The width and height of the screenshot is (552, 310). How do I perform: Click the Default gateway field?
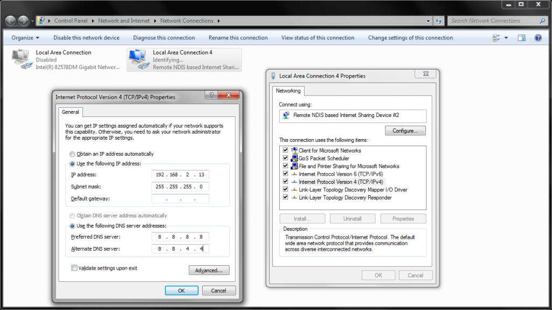180,199
